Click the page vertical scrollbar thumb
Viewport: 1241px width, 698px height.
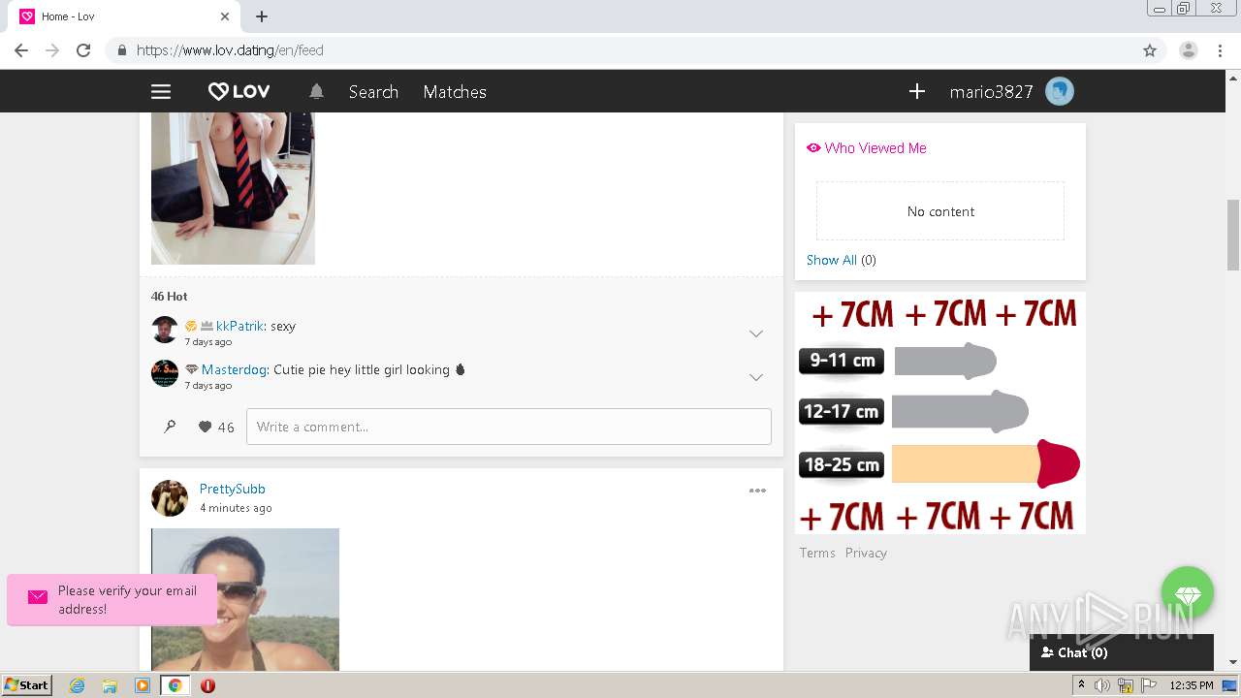coord(1233,235)
